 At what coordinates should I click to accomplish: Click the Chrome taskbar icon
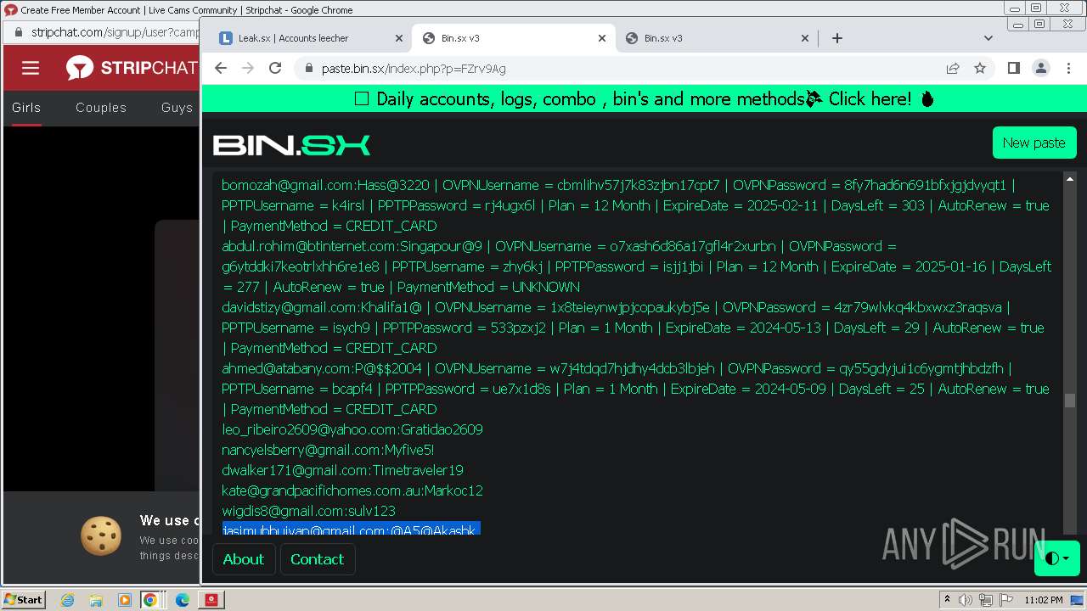point(150,600)
